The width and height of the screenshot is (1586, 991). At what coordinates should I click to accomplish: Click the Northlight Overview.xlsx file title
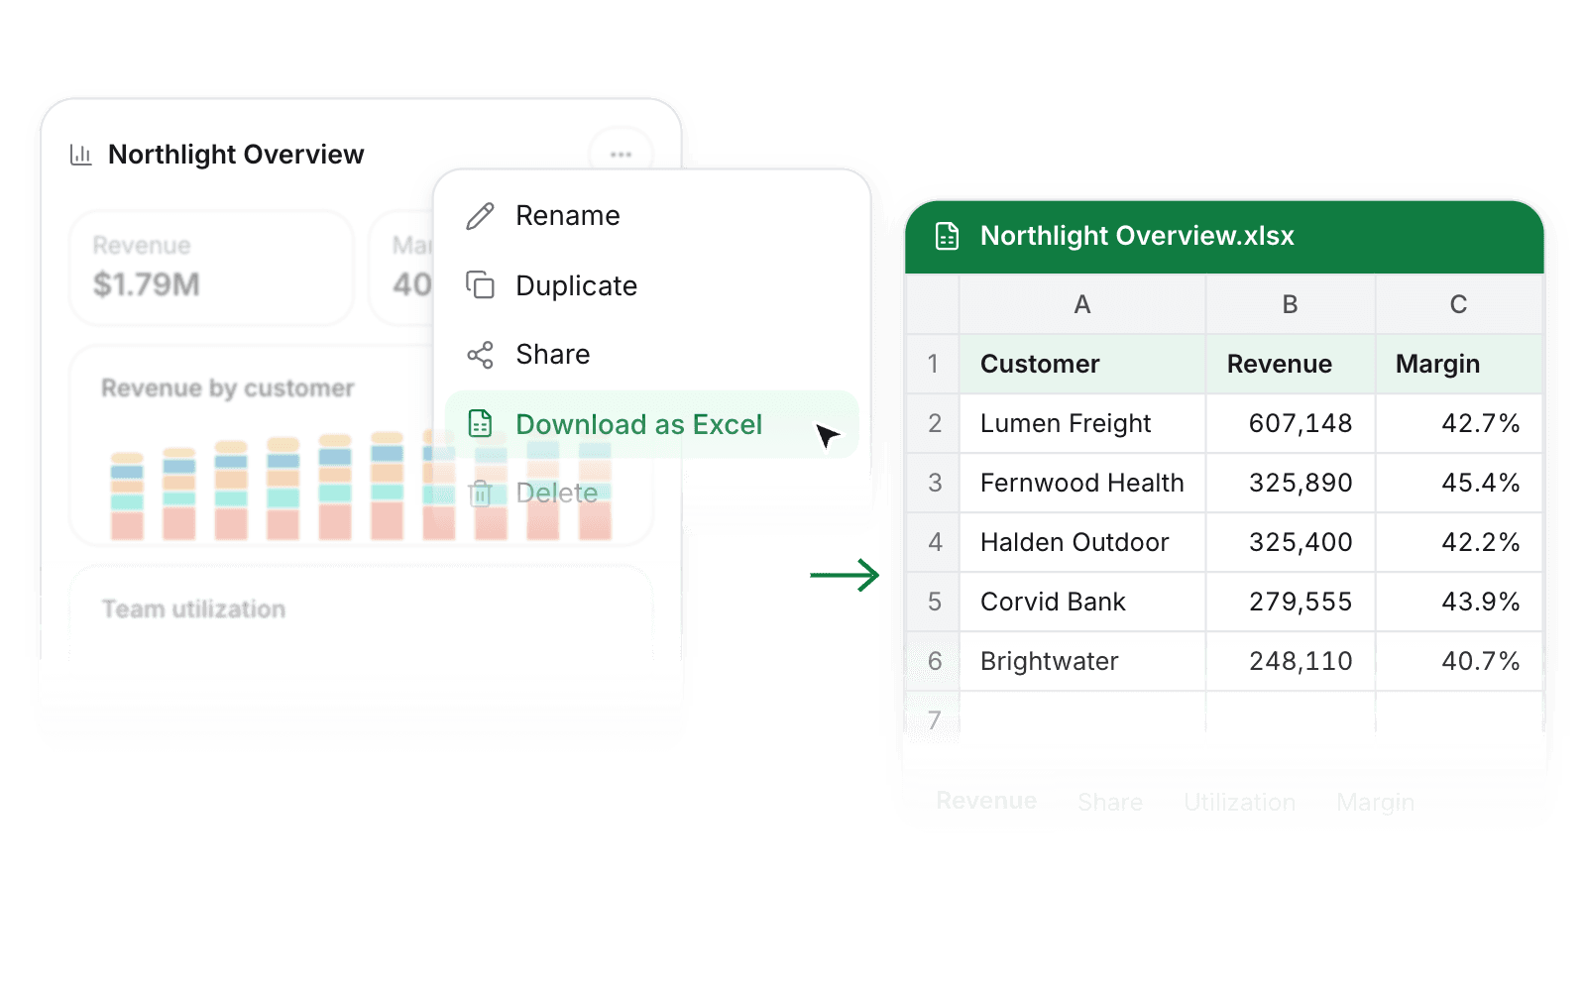coord(1137,236)
